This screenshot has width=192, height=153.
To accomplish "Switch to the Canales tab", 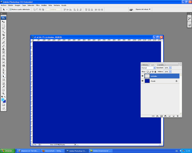I will tap(161, 65).
